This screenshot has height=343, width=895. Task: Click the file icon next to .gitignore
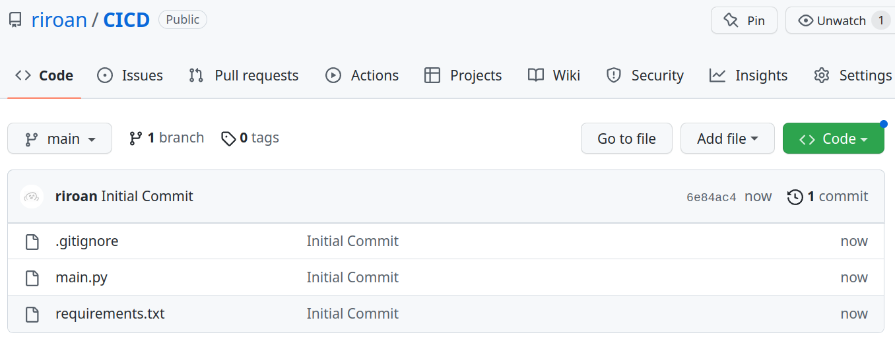click(32, 242)
